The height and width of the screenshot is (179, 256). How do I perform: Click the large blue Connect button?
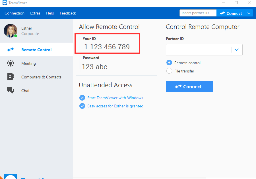point(189,86)
